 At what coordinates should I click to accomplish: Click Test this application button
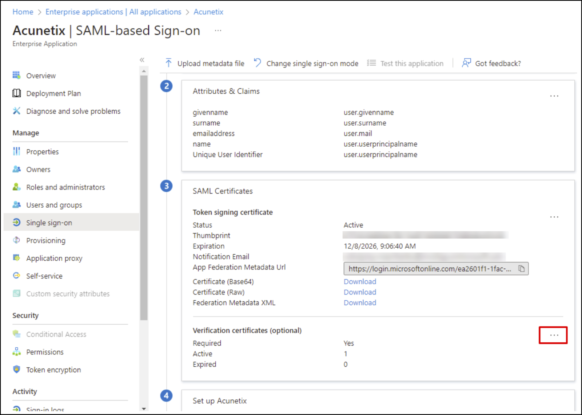pyautogui.click(x=405, y=63)
